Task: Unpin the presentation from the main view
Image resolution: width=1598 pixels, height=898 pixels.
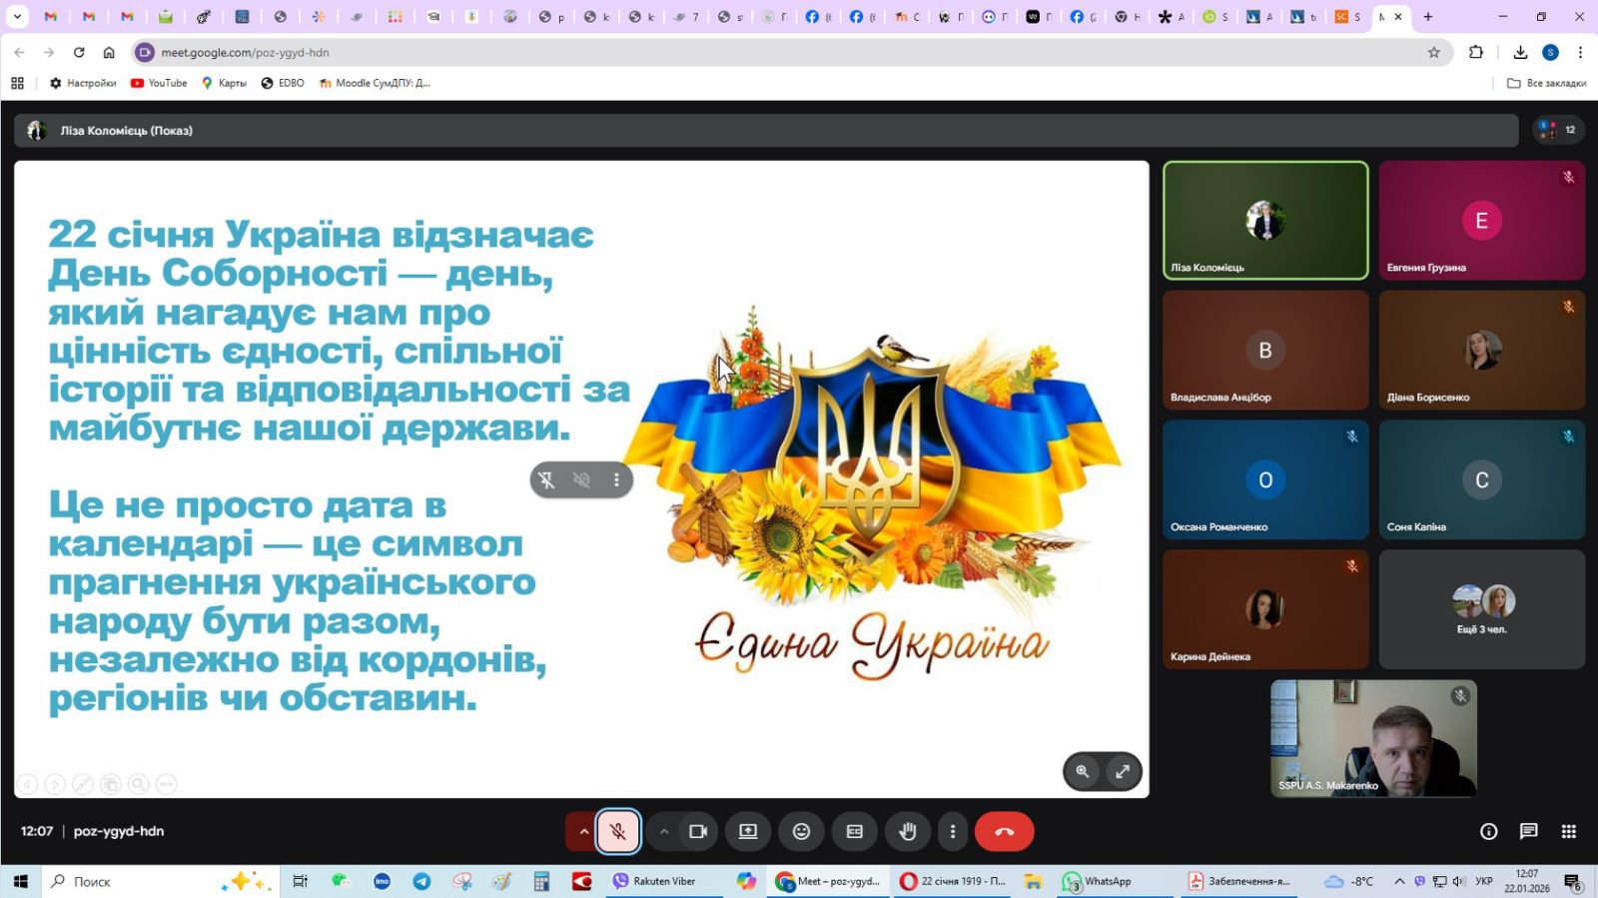Action: [x=546, y=480]
